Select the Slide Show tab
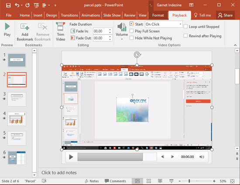The width and height of the screenshot is (240, 185). point(112,15)
